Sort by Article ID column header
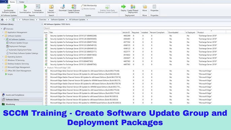Viewport: 231px width, 130px height. coord(127,32)
